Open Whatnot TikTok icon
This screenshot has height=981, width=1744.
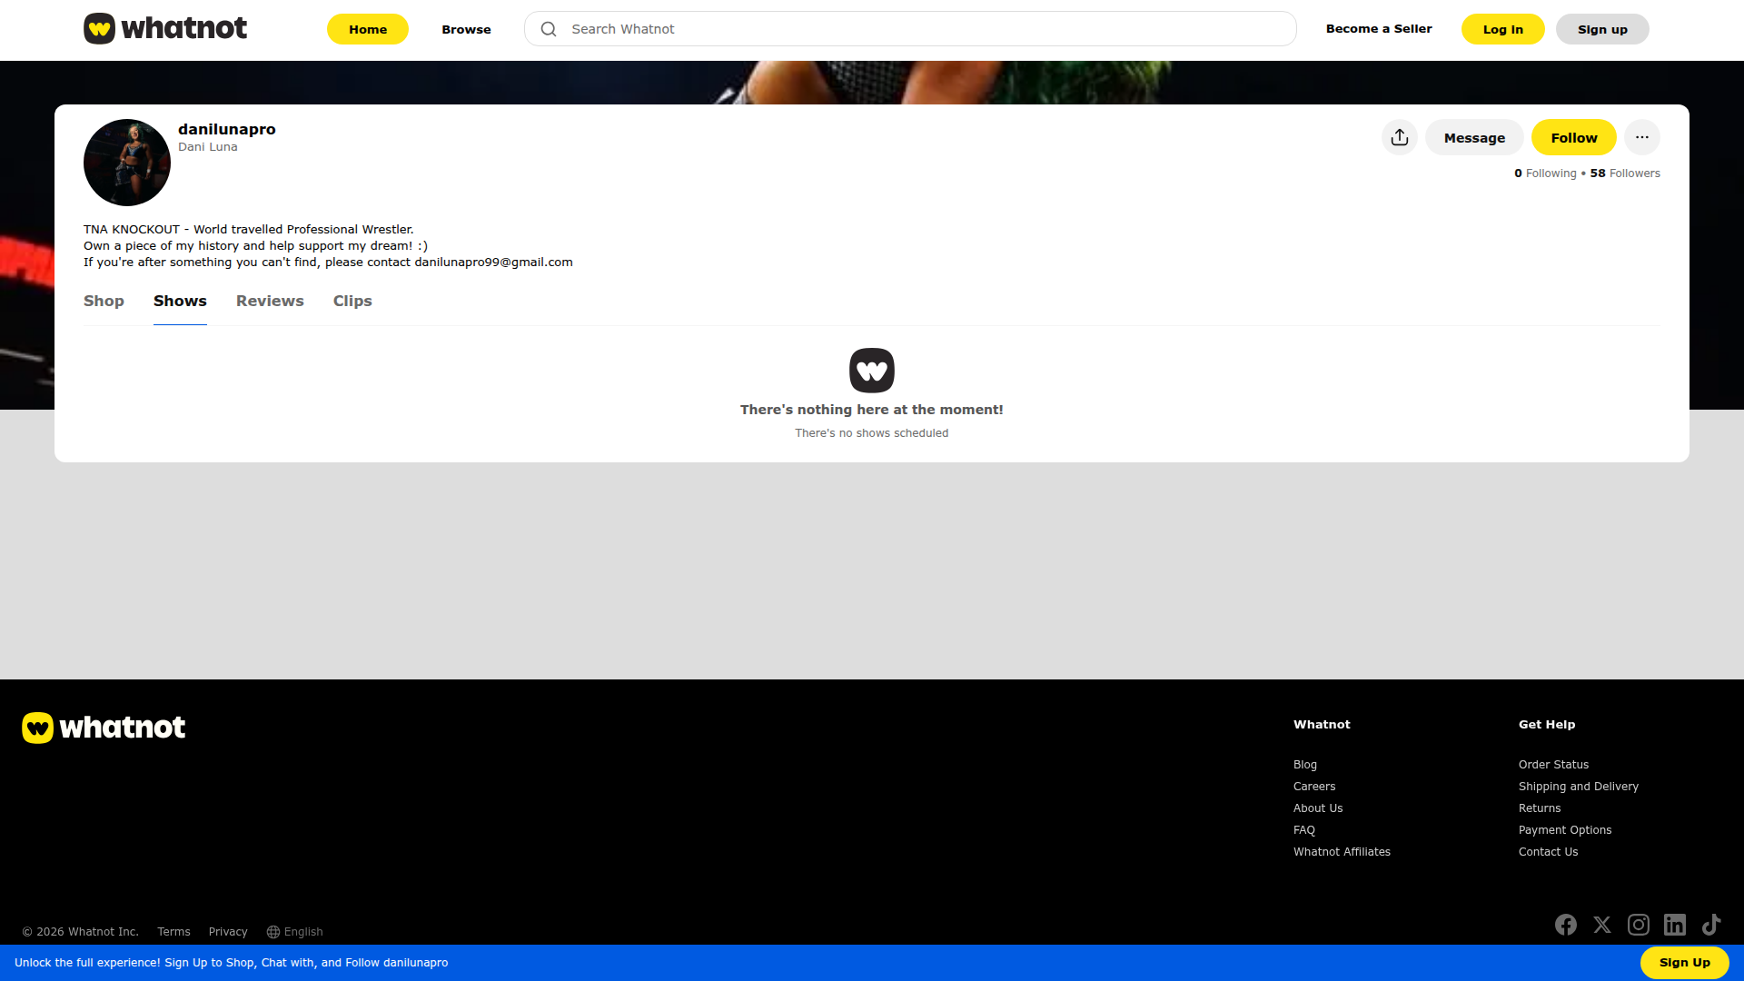[1711, 925]
